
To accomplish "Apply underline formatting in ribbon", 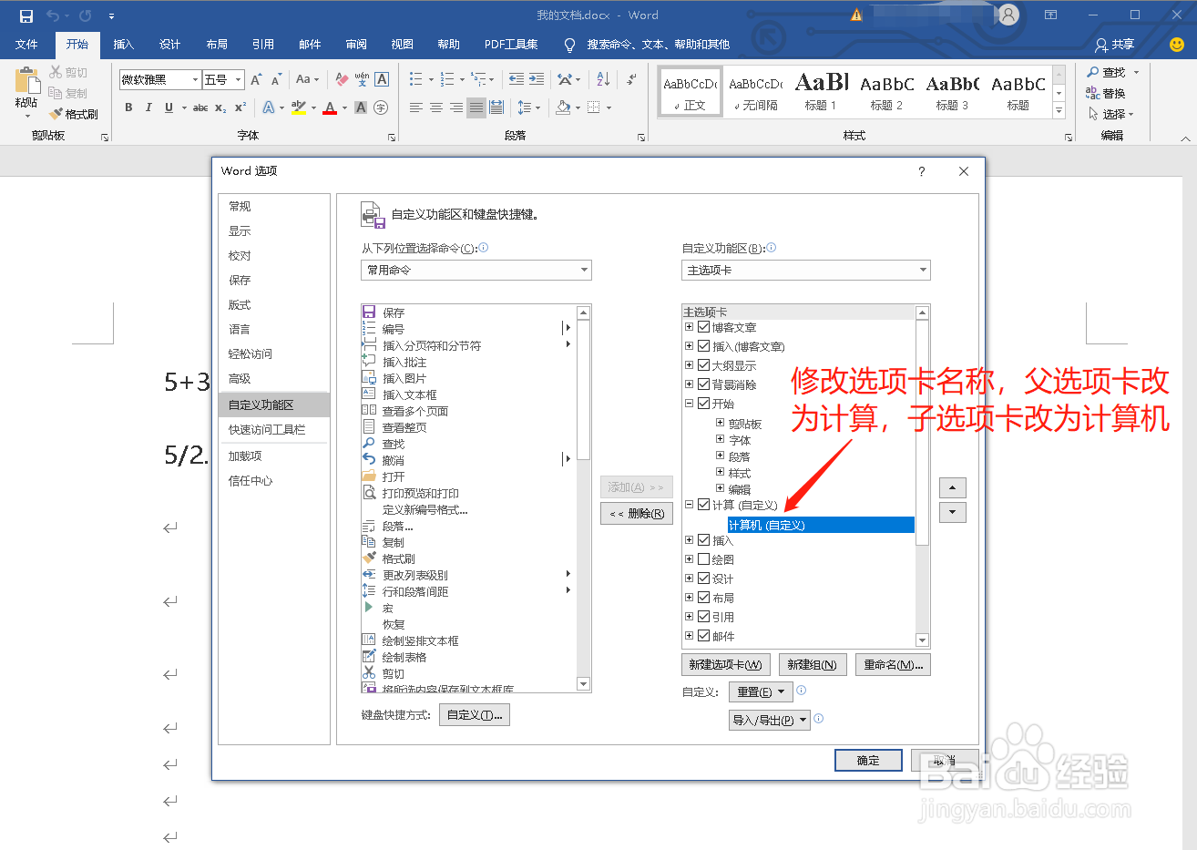I will click(x=169, y=108).
